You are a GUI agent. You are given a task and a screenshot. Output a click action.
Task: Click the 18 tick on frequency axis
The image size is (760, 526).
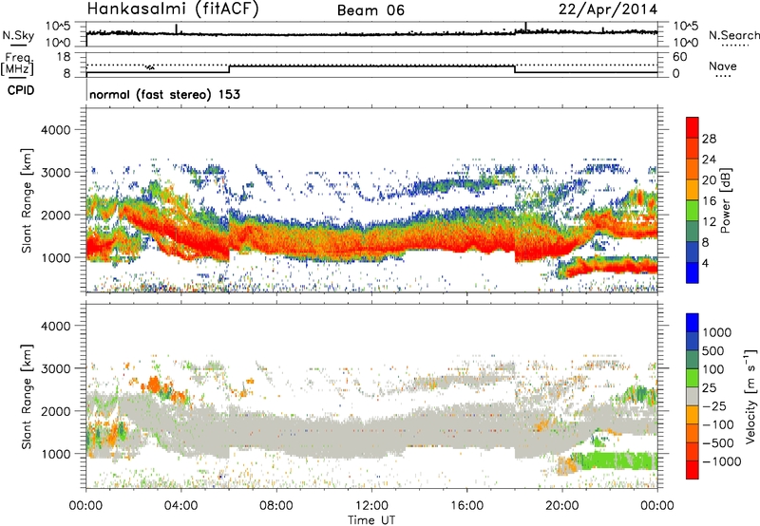point(64,57)
